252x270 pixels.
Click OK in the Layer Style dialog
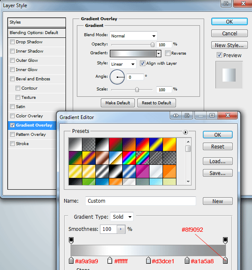[x=229, y=22]
